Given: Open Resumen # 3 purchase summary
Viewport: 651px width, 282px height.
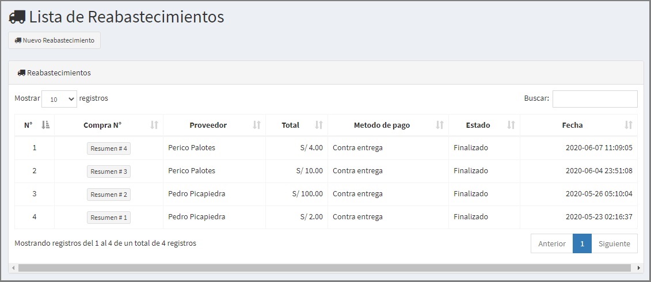Looking at the screenshot, I should (109, 171).
